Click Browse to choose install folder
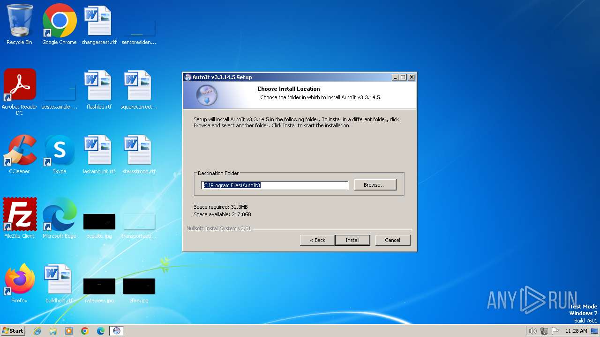 (375, 185)
